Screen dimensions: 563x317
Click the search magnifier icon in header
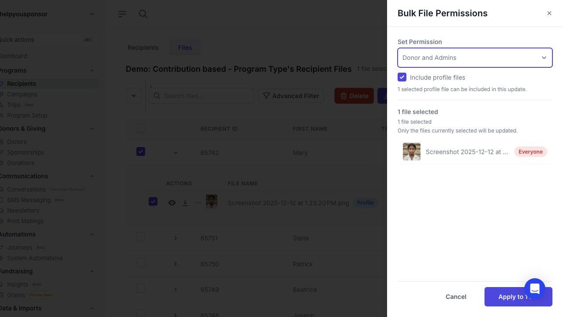(x=143, y=14)
